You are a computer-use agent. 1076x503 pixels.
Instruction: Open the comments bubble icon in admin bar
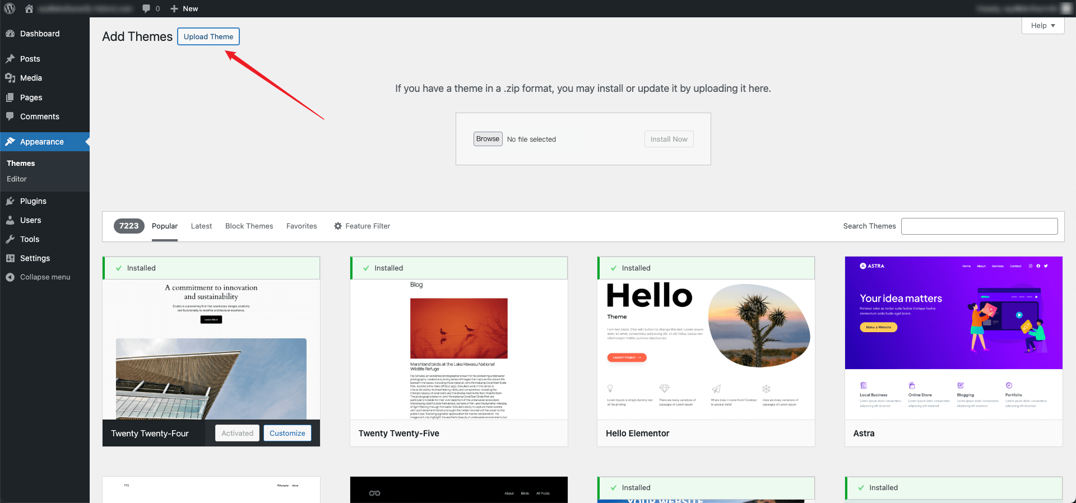pos(146,8)
